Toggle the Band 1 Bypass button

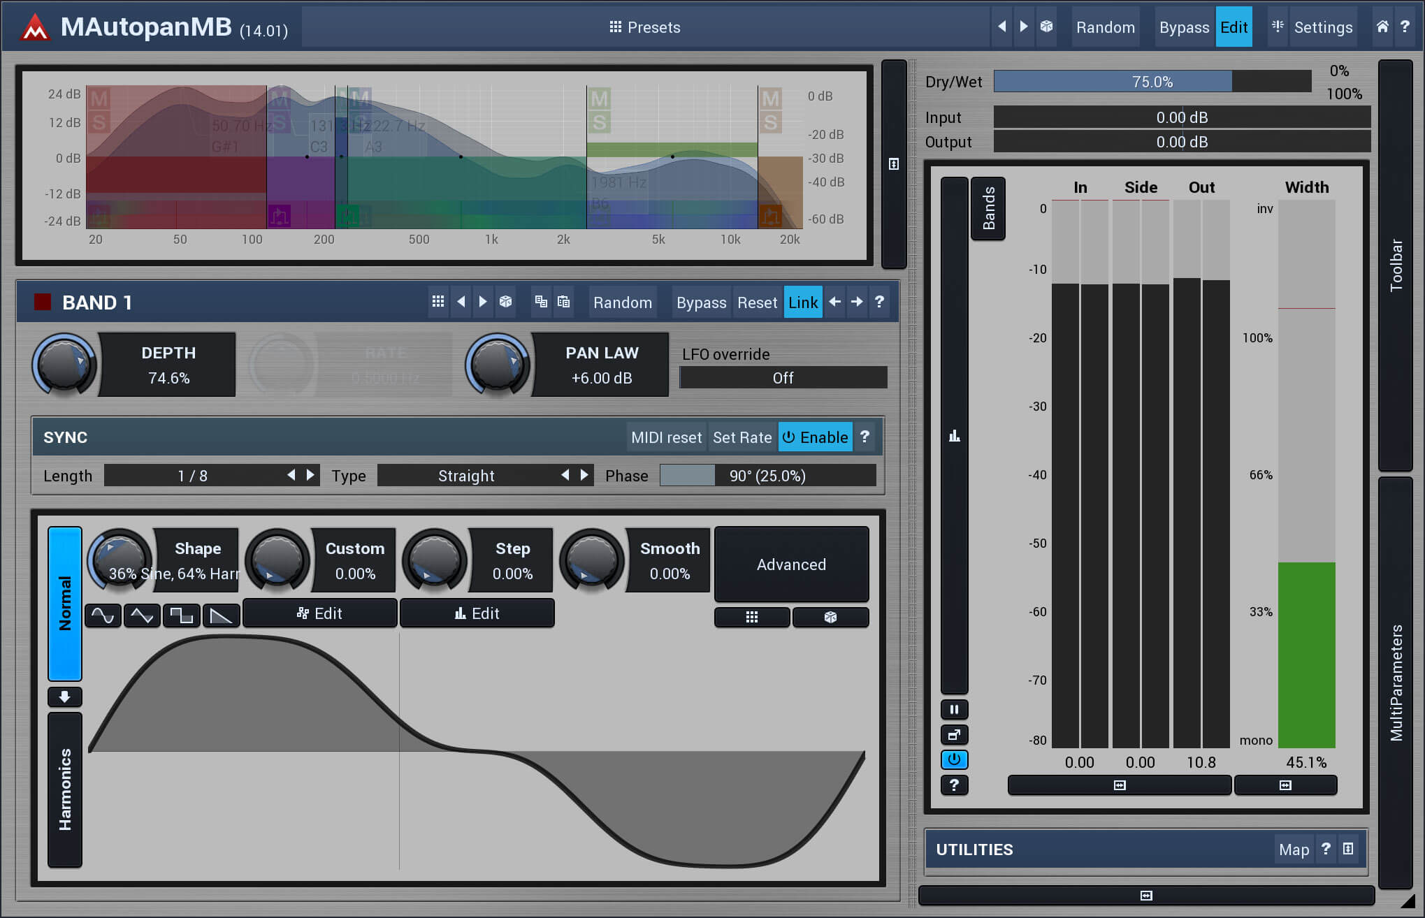[701, 303]
